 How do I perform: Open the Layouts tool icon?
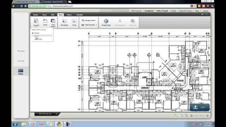pos(36,21)
